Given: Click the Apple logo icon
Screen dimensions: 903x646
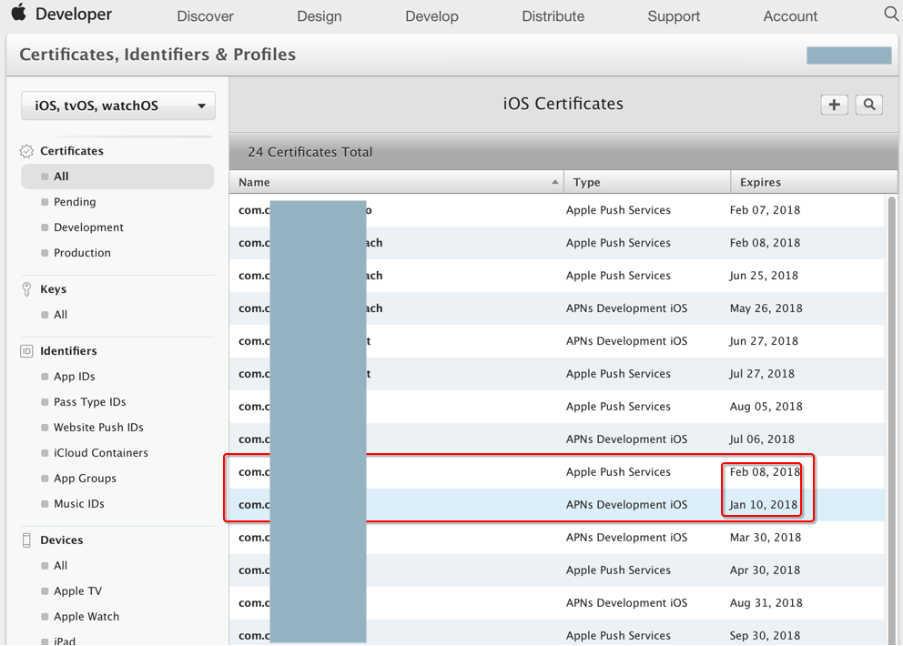Looking at the screenshot, I should click(x=18, y=14).
